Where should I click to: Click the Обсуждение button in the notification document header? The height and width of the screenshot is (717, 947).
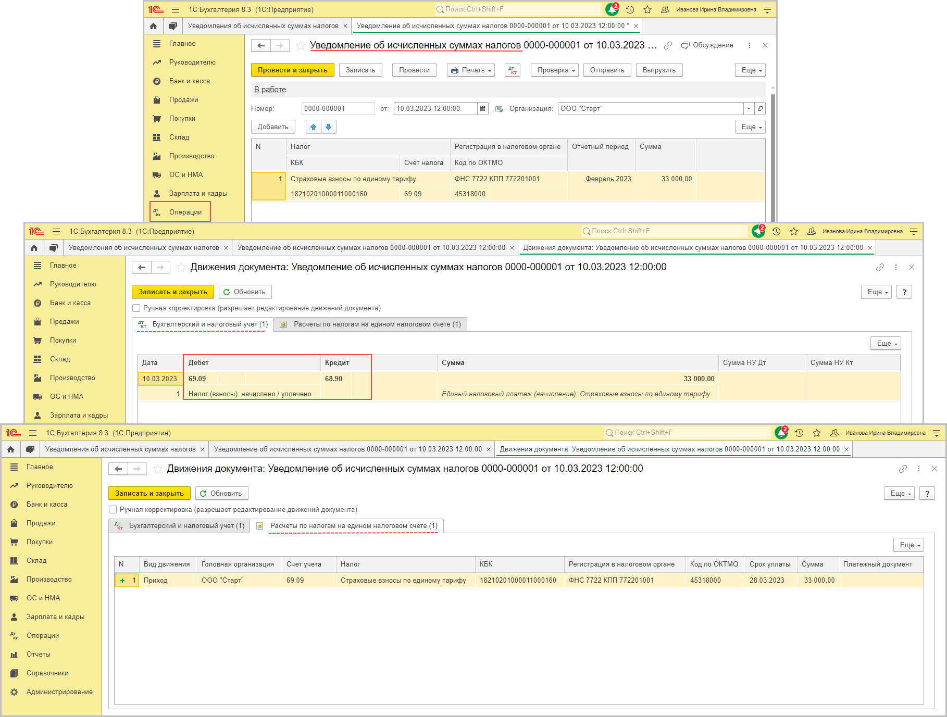point(707,45)
